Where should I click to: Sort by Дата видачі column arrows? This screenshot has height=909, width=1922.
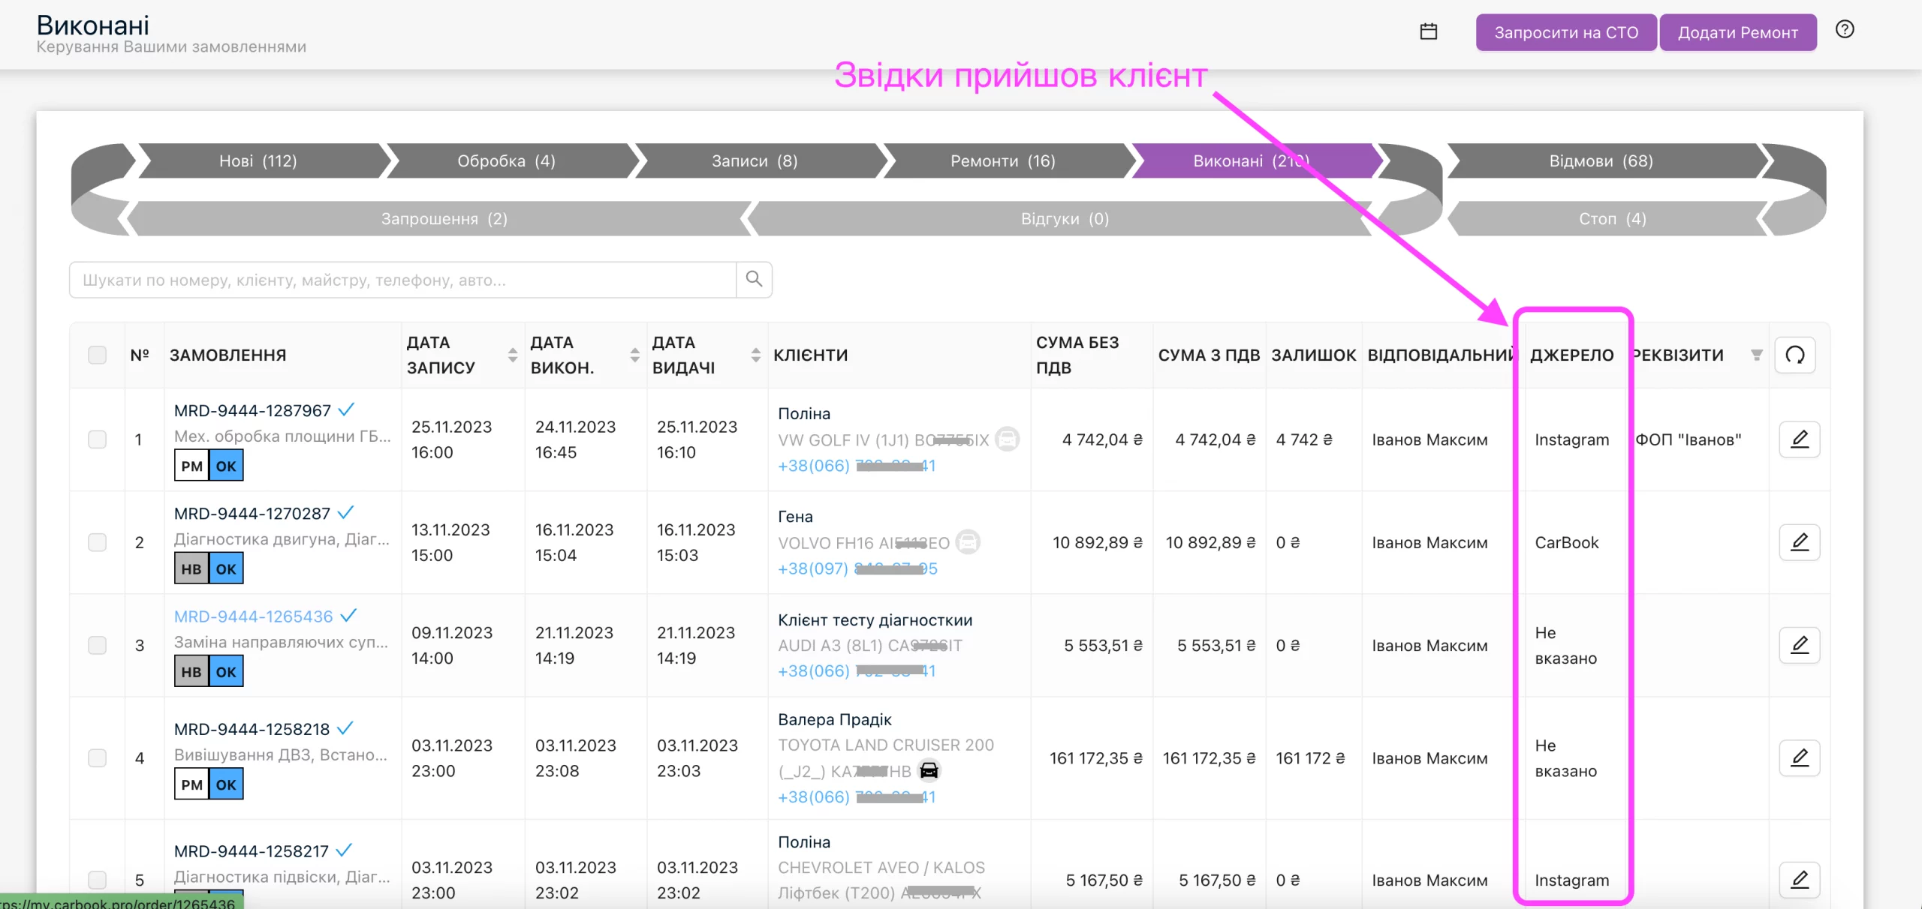tap(755, 355)
